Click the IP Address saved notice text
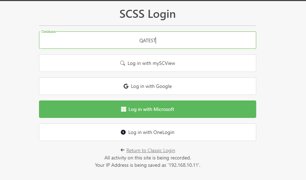This screenshot has height=180, width=306. (148, 165)
